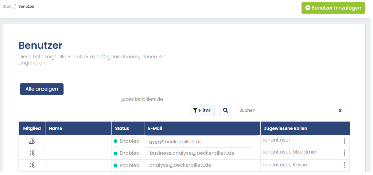373x175 pixels.
Task: Sort by the Name column header
Action: [56, 128]
